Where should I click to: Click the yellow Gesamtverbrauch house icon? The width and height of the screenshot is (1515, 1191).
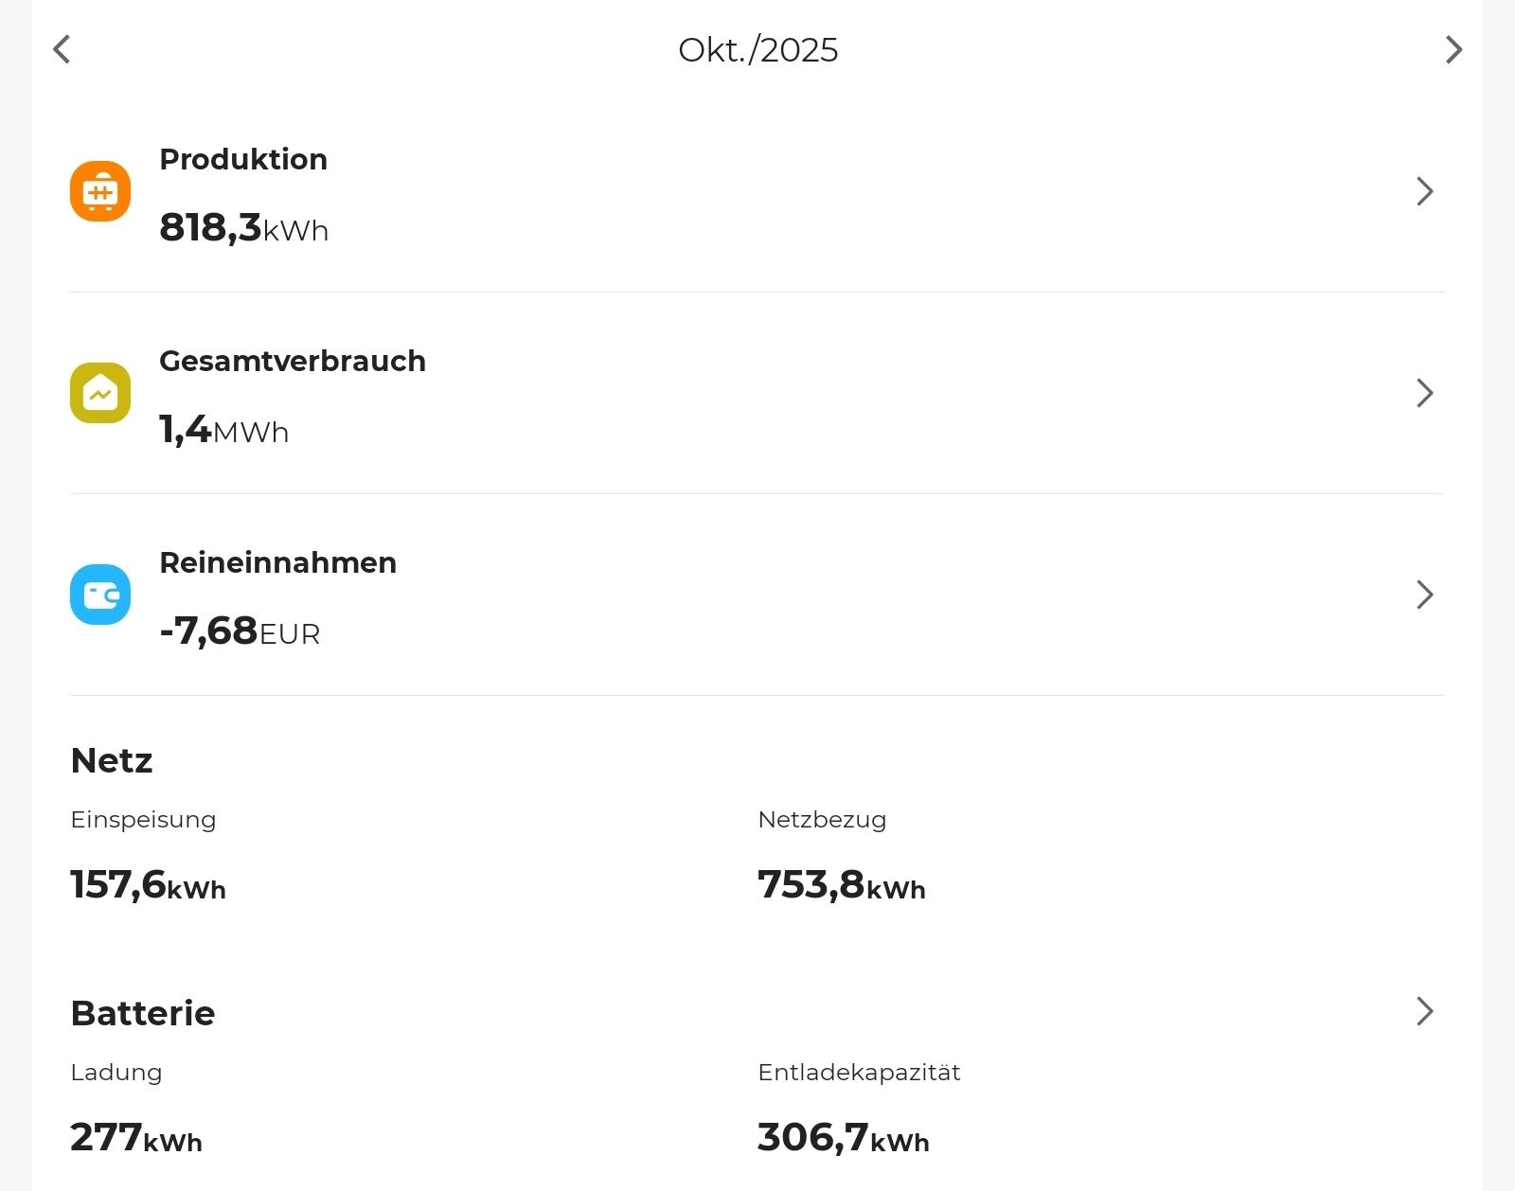[100, 393]
